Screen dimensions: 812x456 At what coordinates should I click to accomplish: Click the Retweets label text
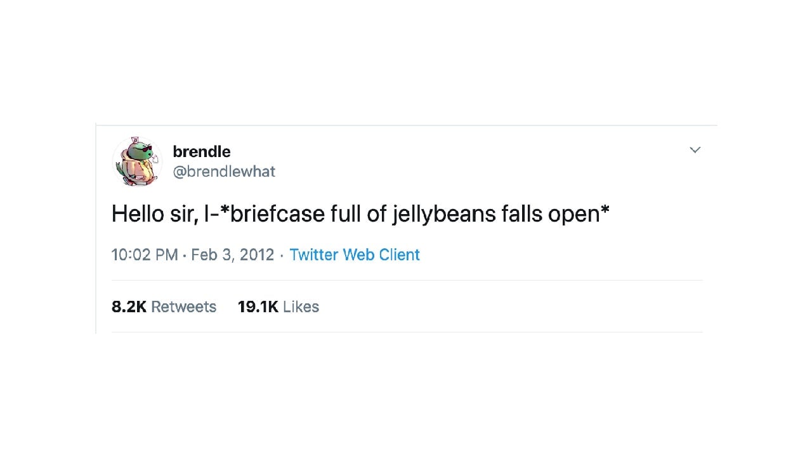[184, 307]
